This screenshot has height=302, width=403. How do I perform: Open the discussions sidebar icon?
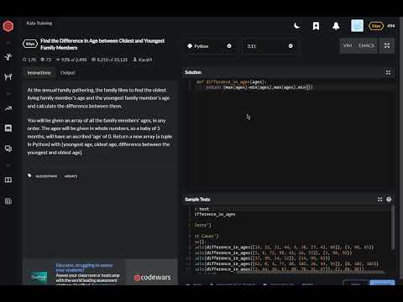pos(8,148)
